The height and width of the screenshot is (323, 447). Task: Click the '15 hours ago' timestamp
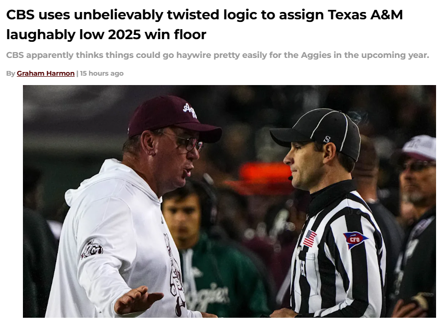coord(102,74)
